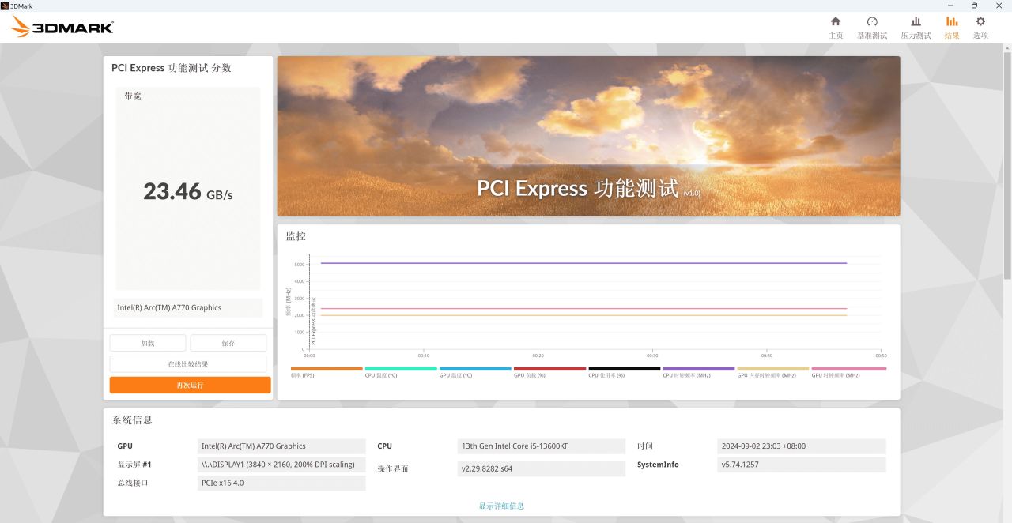1012x523 pixels.
Task: Click the 监控 monitoring heading
Action: point(296,236)
